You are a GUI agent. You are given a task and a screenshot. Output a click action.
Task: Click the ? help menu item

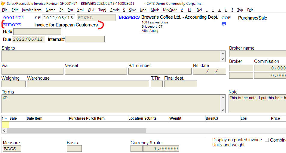[x=232, y=10]
